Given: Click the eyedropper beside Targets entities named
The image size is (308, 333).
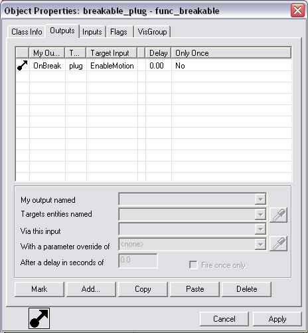Looking at the screenshot, I should tap(278, 215).
